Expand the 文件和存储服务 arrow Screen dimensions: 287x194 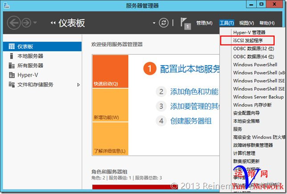pos(78,85)
